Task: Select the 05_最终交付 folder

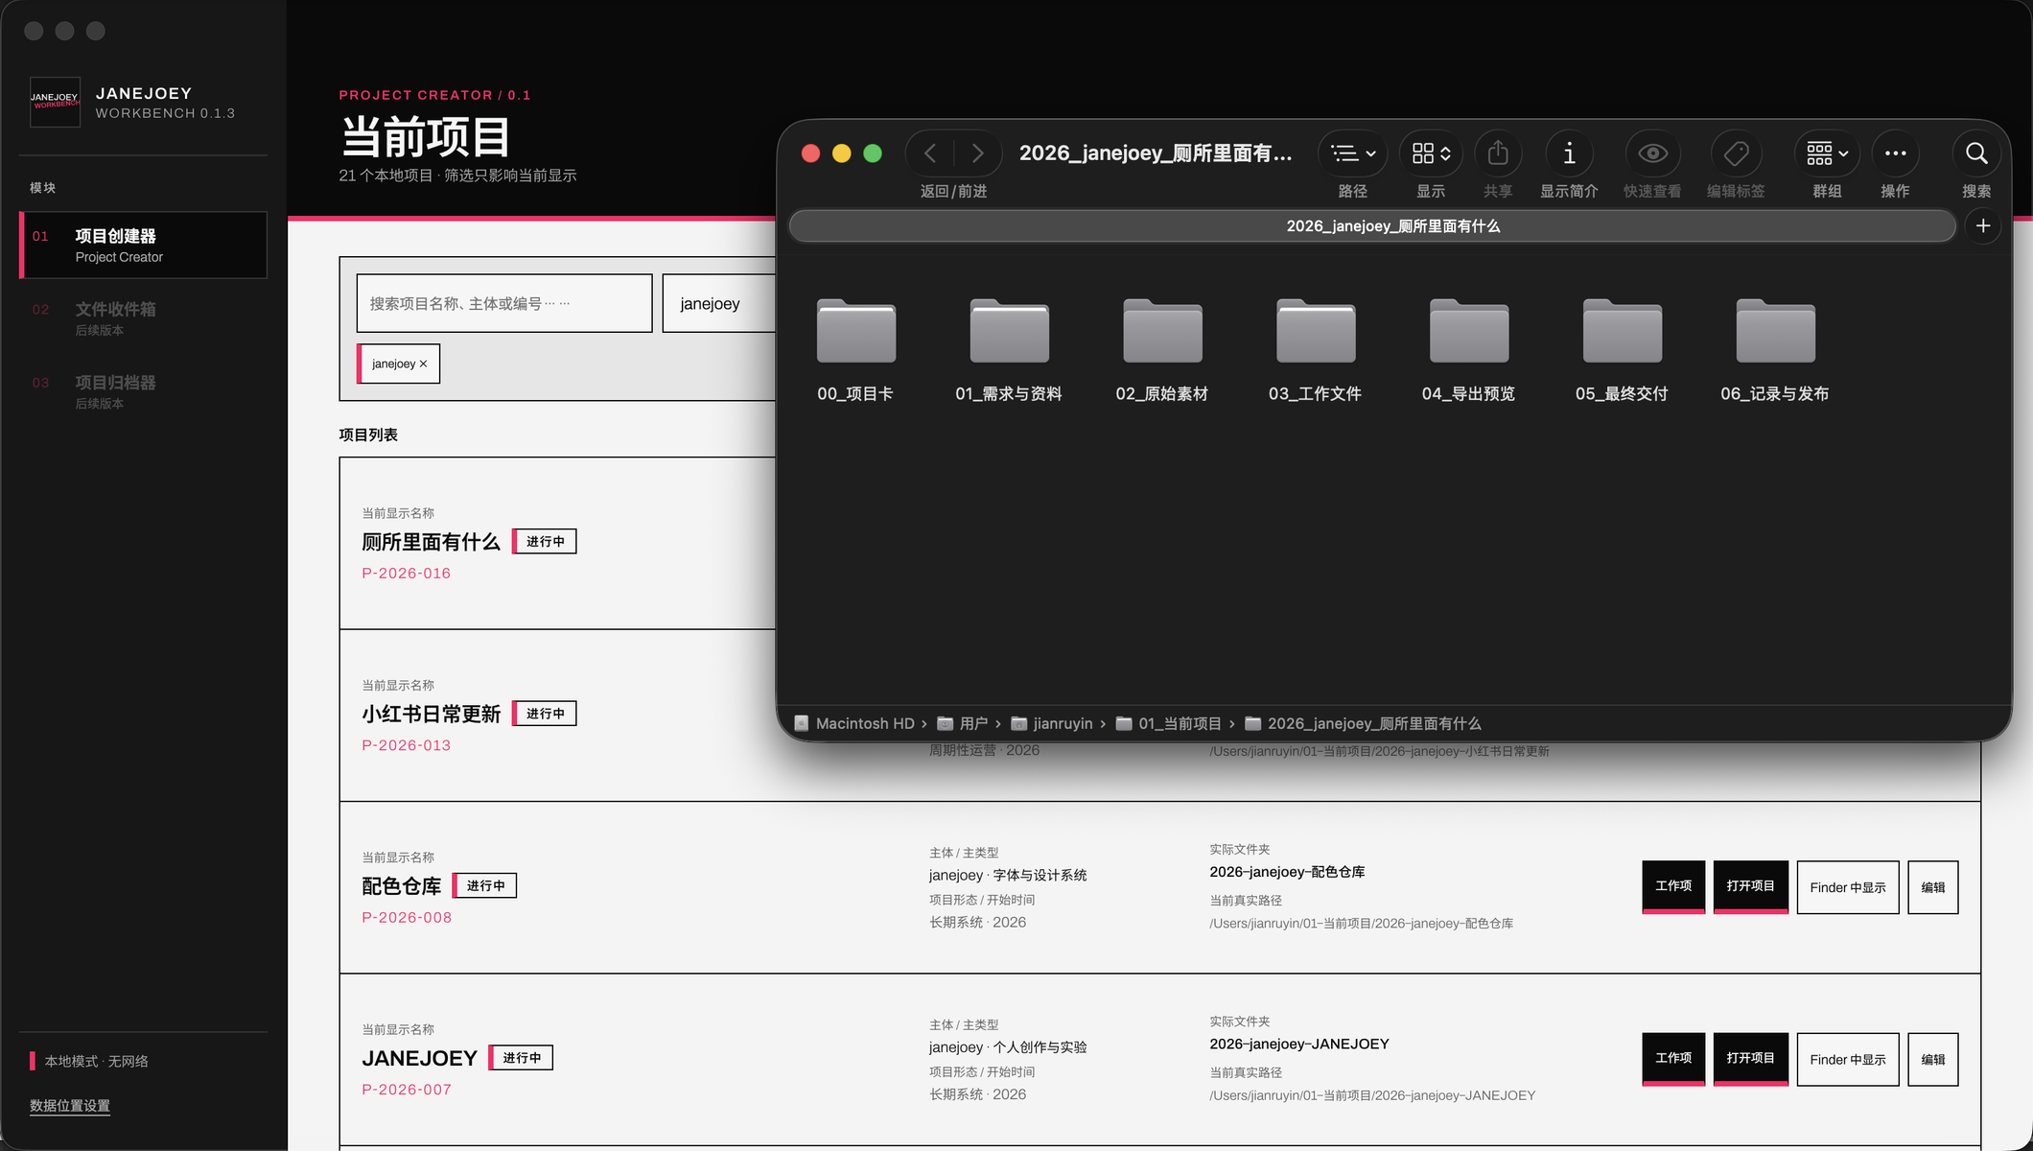Action: (1622, 350)
